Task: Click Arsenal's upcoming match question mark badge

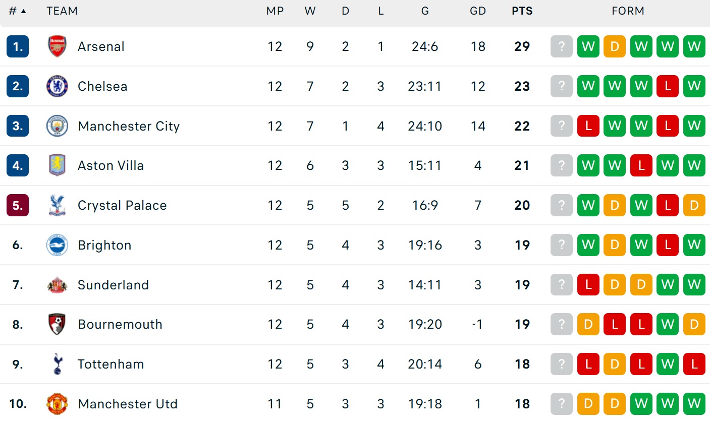Action: tap(562, 46)
